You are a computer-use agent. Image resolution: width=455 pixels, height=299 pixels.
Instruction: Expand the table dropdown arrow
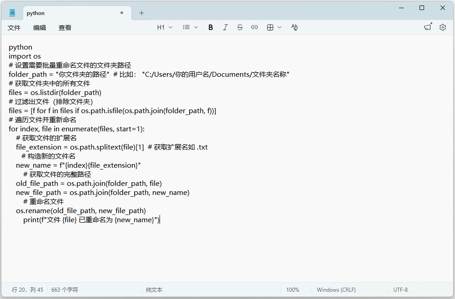[x=280, y=27]
